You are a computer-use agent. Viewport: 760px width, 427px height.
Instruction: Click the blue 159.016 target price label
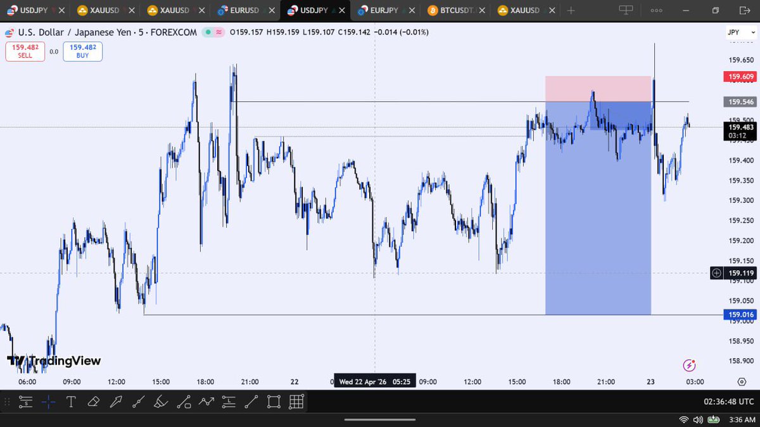click(740, 314)
